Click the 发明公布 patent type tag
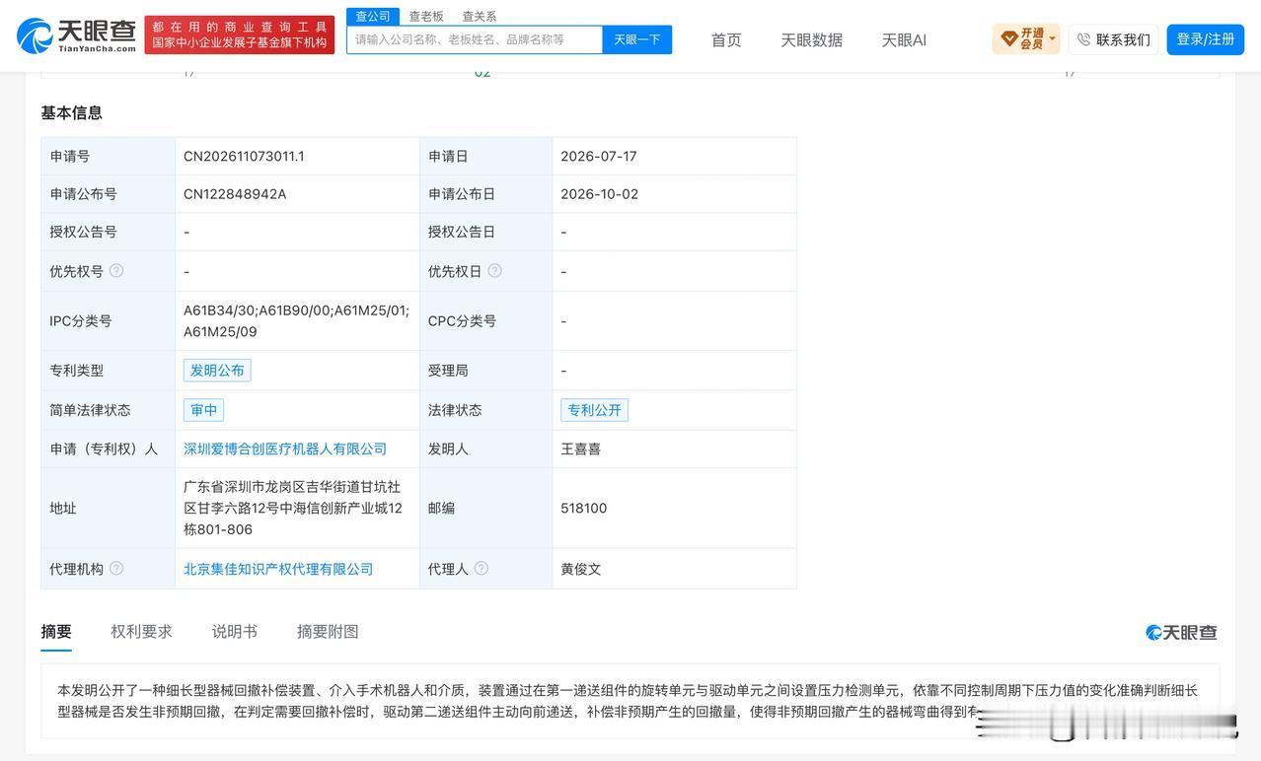Screen dimensions: 1261x761 click(x=217, y=370)
